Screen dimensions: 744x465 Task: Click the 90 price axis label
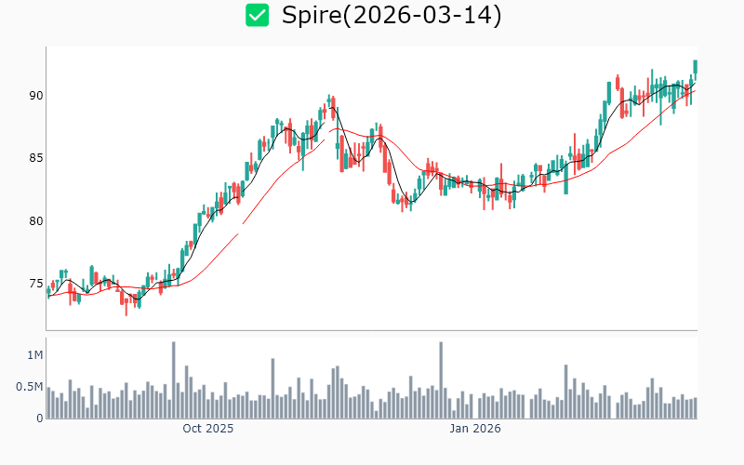coord(33,96)
